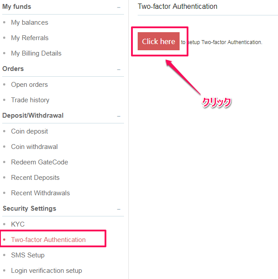
Task: Open My Billing Details
Action: point(36,53)
